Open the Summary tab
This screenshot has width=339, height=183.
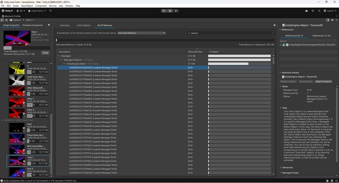click(65, 25)
